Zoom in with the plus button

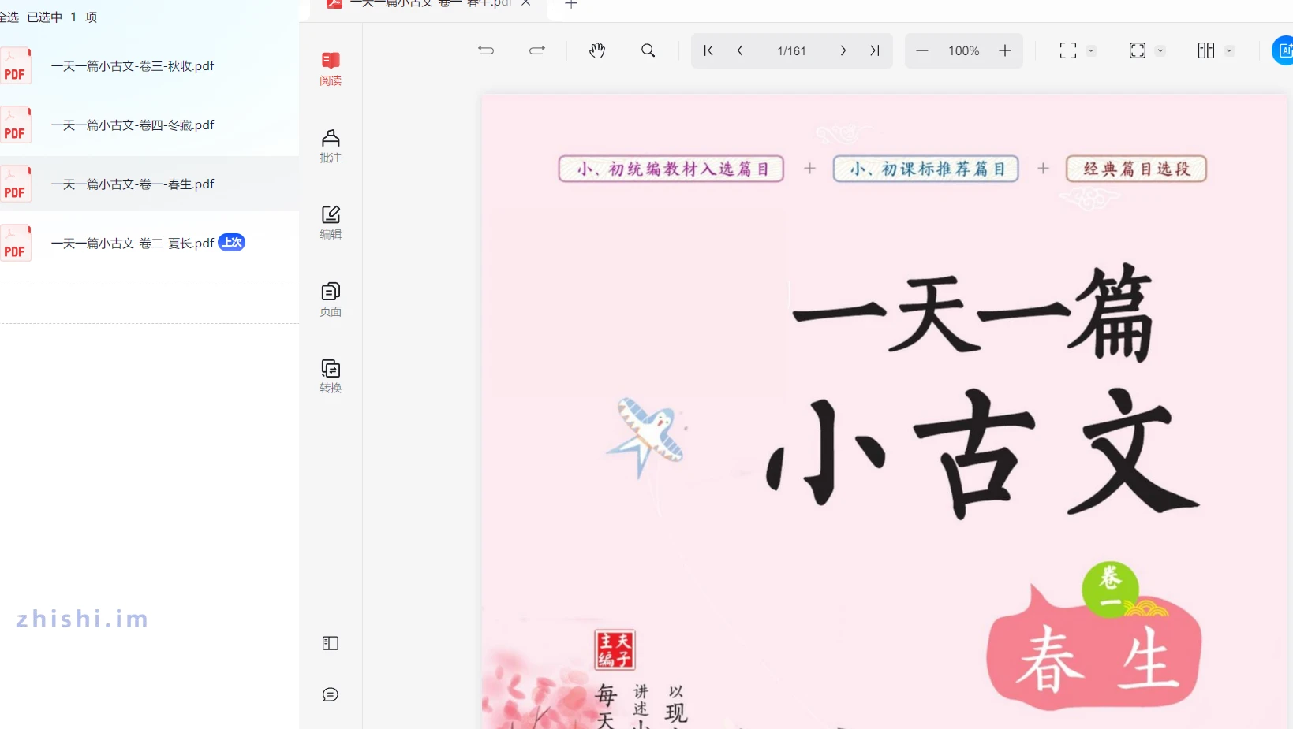(1005, 50)
